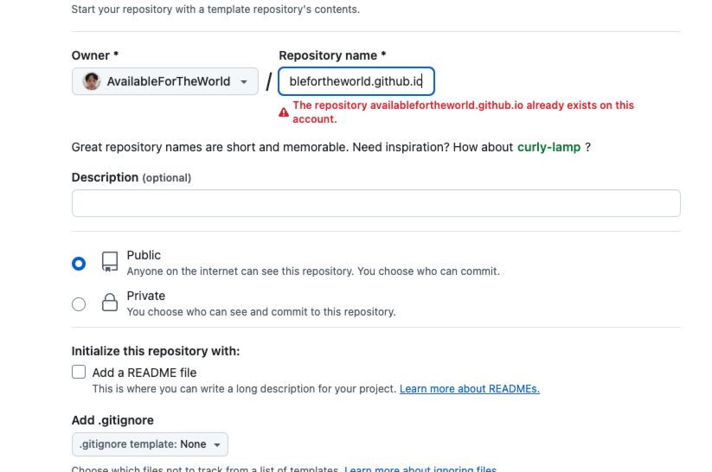Click the curly-lamp name suggestion
The width and height of the screenshot is (712, 472).
(549, 147)
